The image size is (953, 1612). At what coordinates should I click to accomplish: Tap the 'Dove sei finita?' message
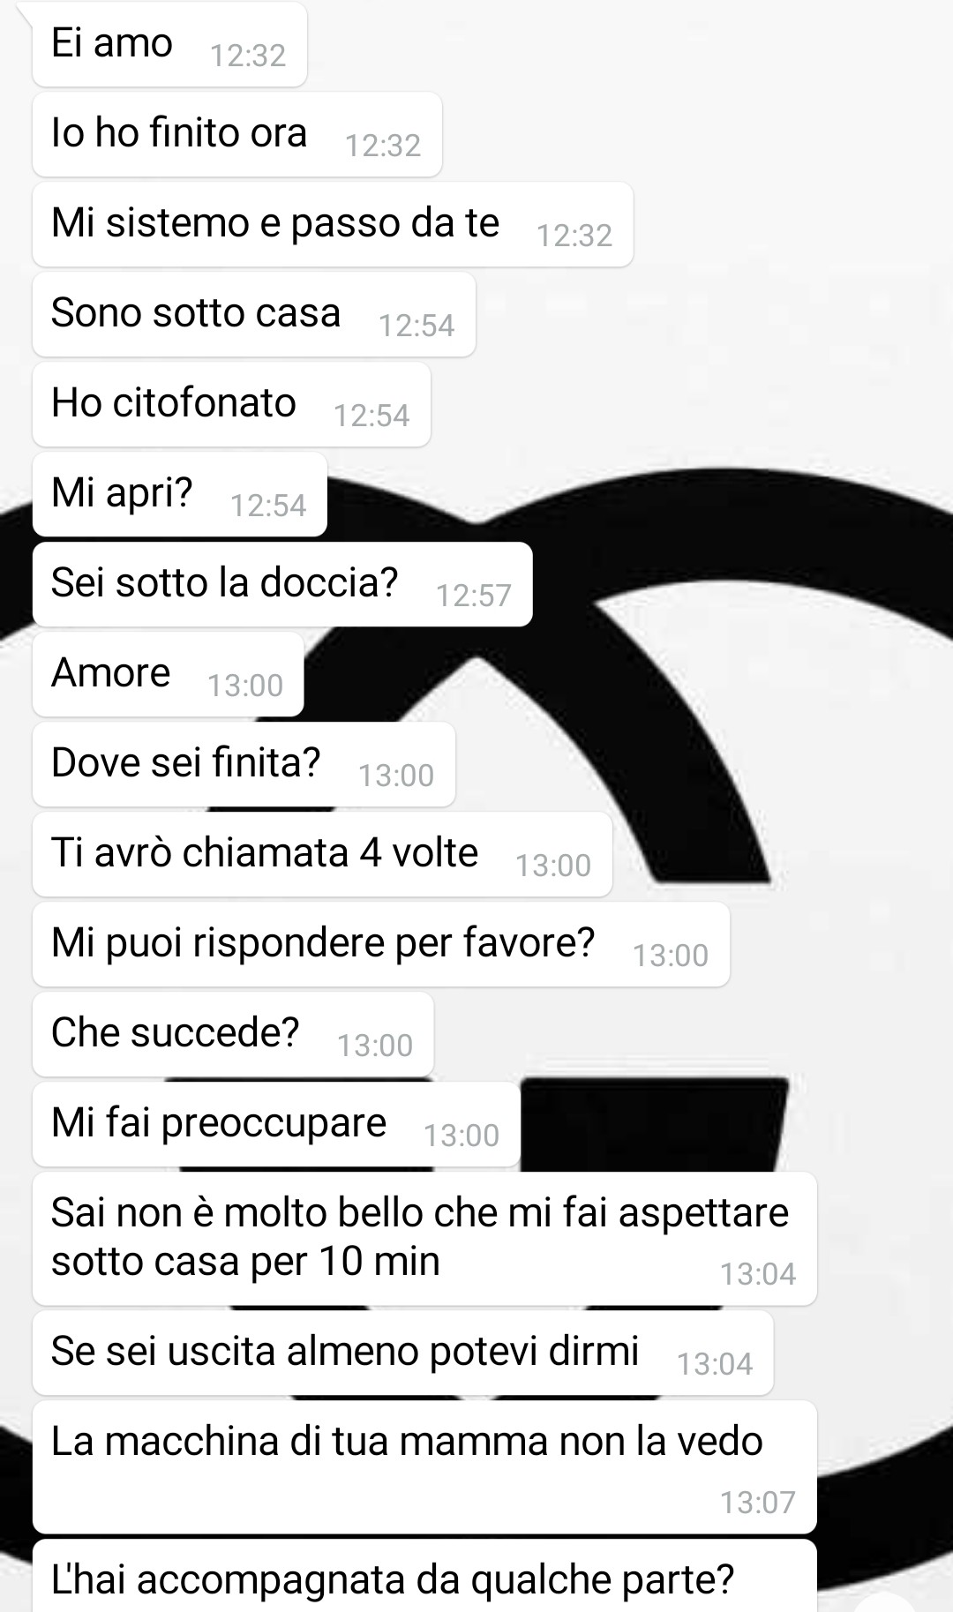[244, 764]
